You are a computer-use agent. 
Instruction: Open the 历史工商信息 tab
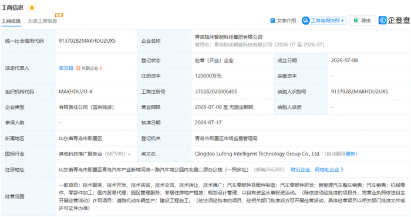tap(42, 21)
